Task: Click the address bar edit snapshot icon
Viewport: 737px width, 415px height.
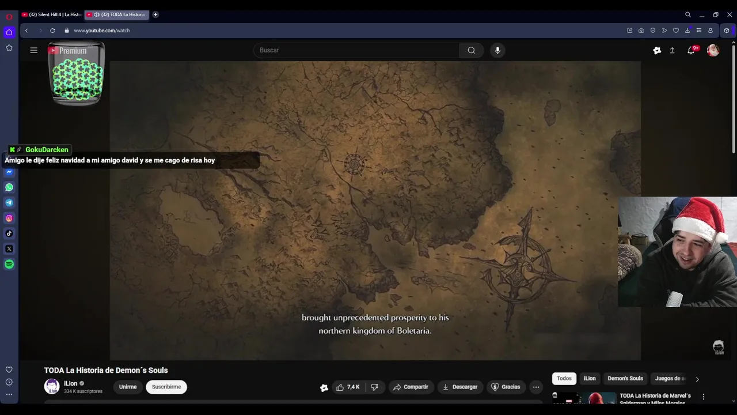Action: pyautogui.click(x=630, y=31)
